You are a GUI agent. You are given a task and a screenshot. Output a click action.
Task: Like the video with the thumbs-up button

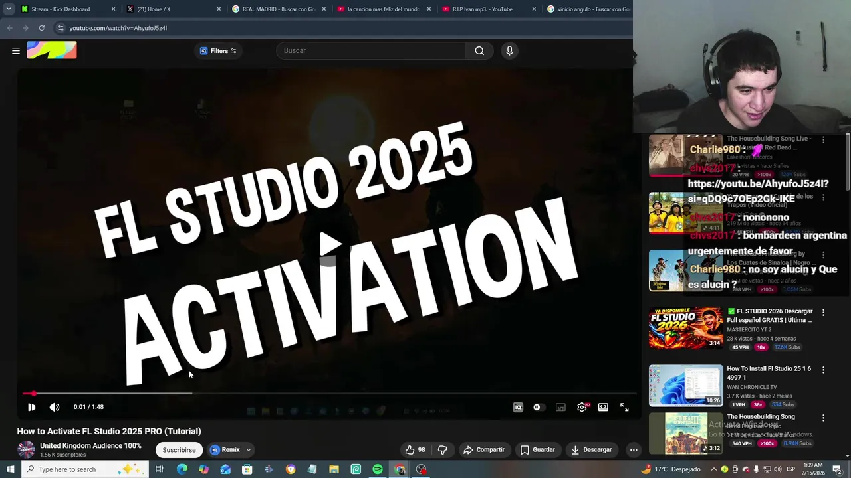point(416,449)
